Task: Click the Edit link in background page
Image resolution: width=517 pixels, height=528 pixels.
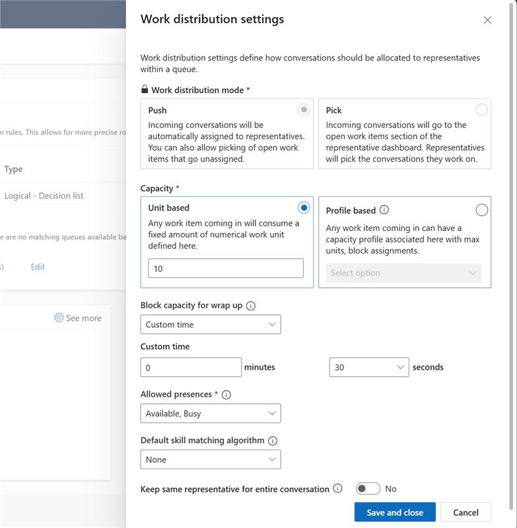Action: tap(38, 267)
